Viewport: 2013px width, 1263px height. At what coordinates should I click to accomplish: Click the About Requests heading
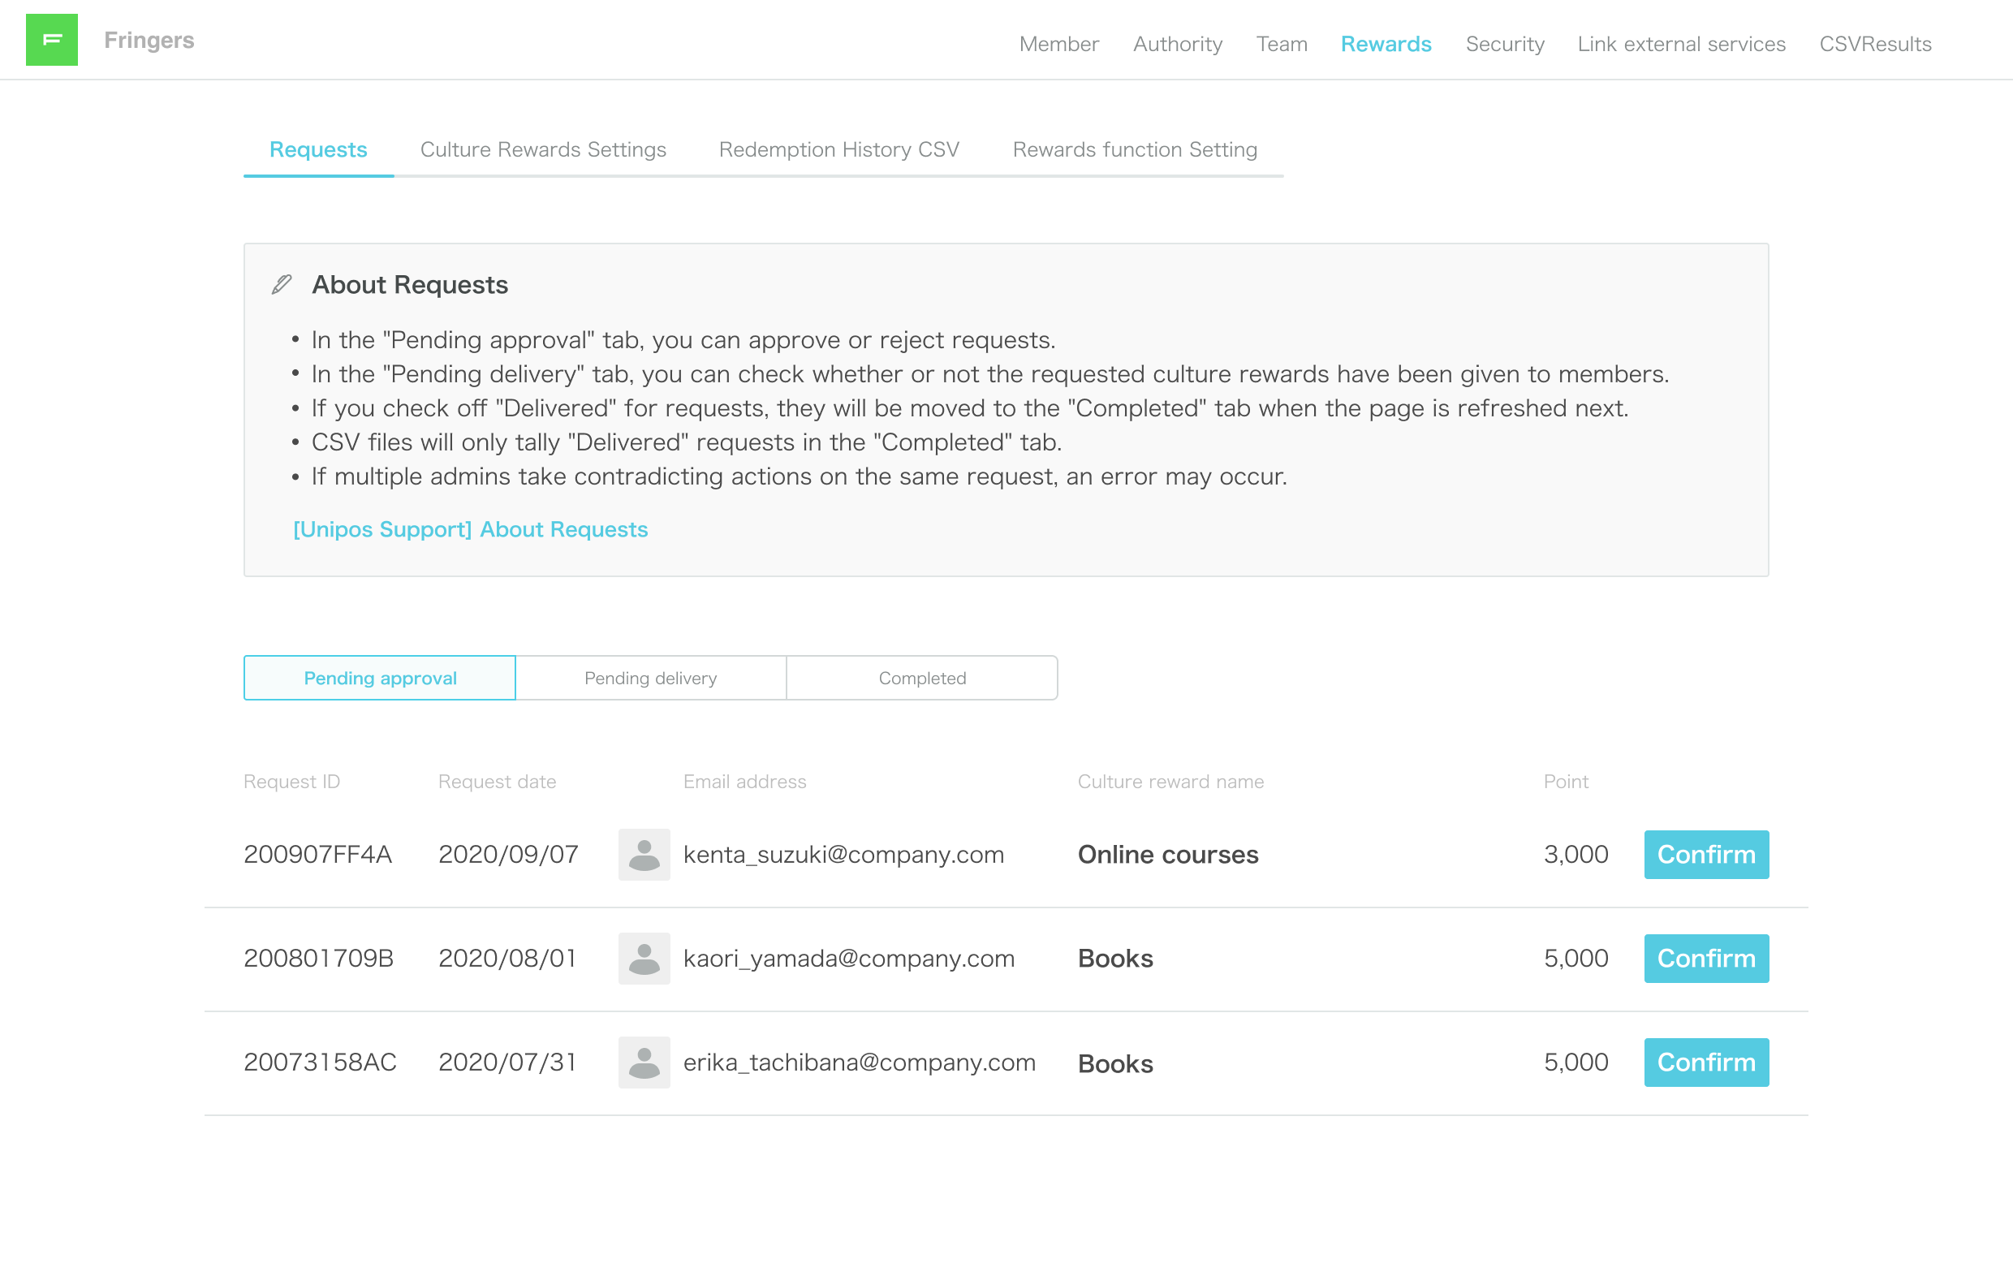tap(409, 285)
